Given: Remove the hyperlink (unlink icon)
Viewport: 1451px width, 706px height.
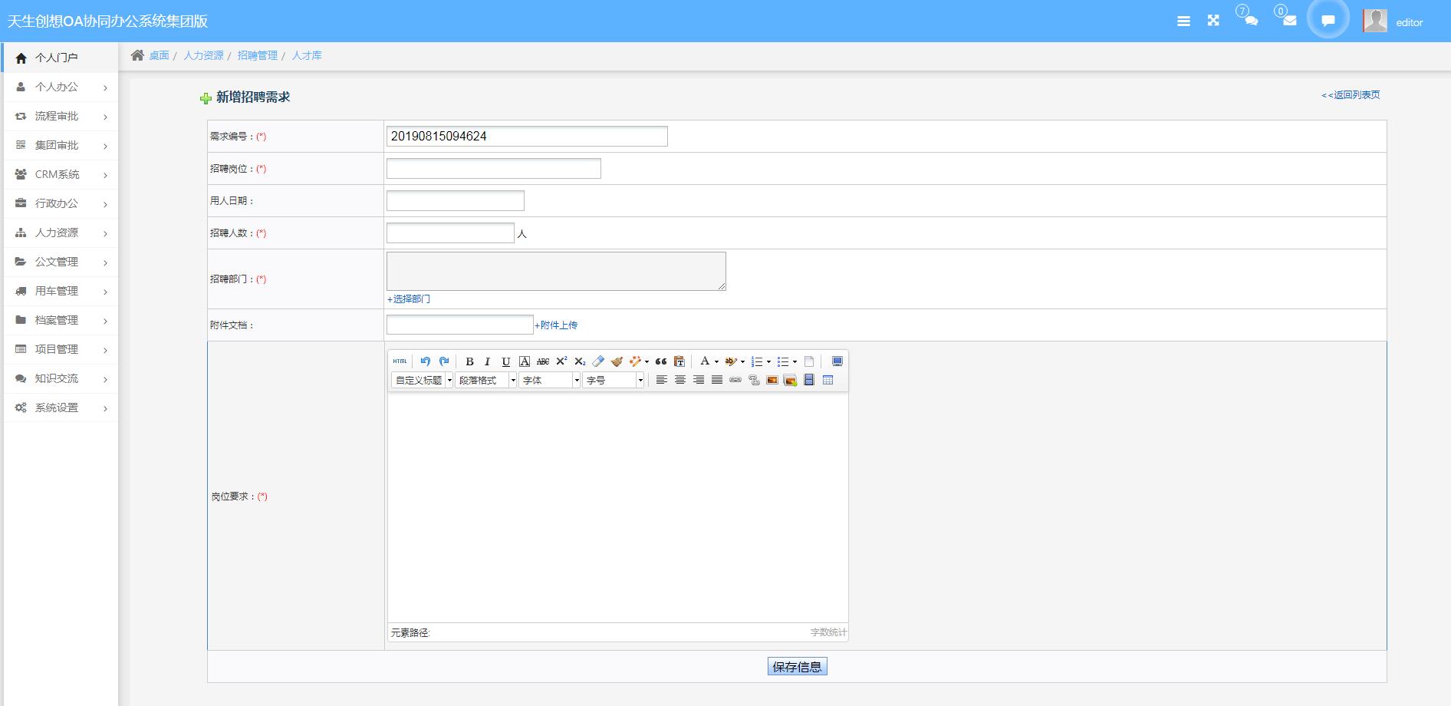Looking at the screenshot, I should (x=754, y=380).
